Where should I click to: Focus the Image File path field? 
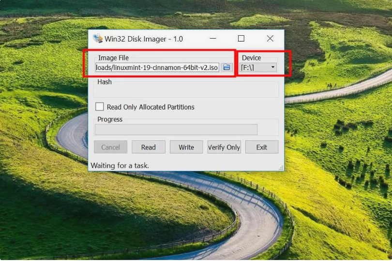coord(157,68)
